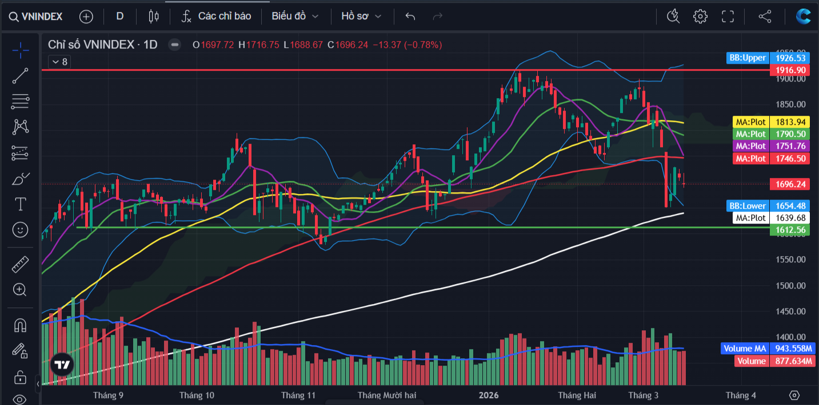Toggle hide all drawings eye icon

(x=21, y=399)
